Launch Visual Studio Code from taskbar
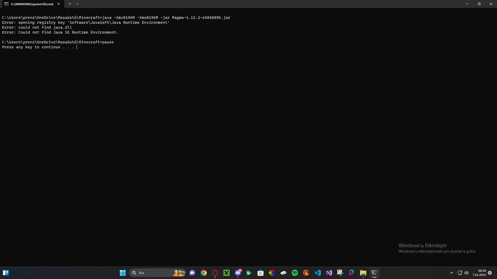Screen dimensions: 497x279 pos(318,273)
